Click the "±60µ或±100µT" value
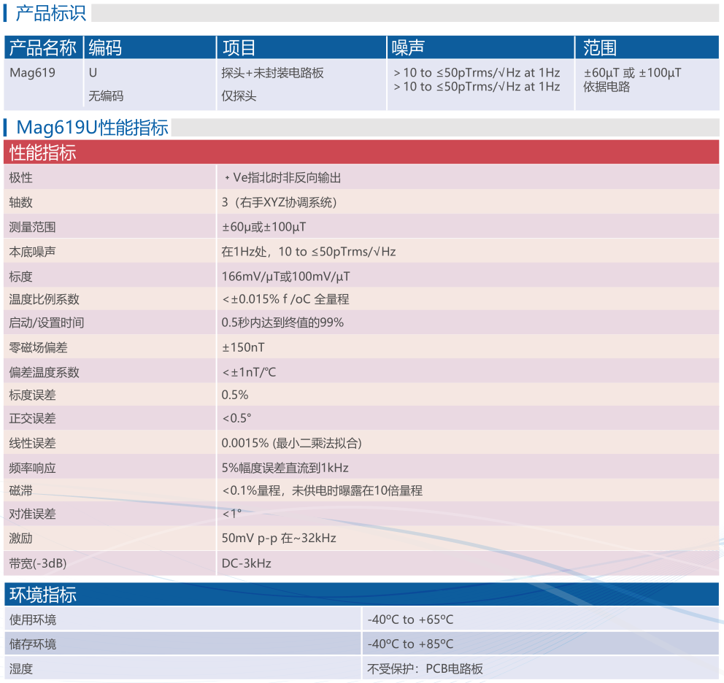Viewport: 724px width, 683px height. pos(263,227)
